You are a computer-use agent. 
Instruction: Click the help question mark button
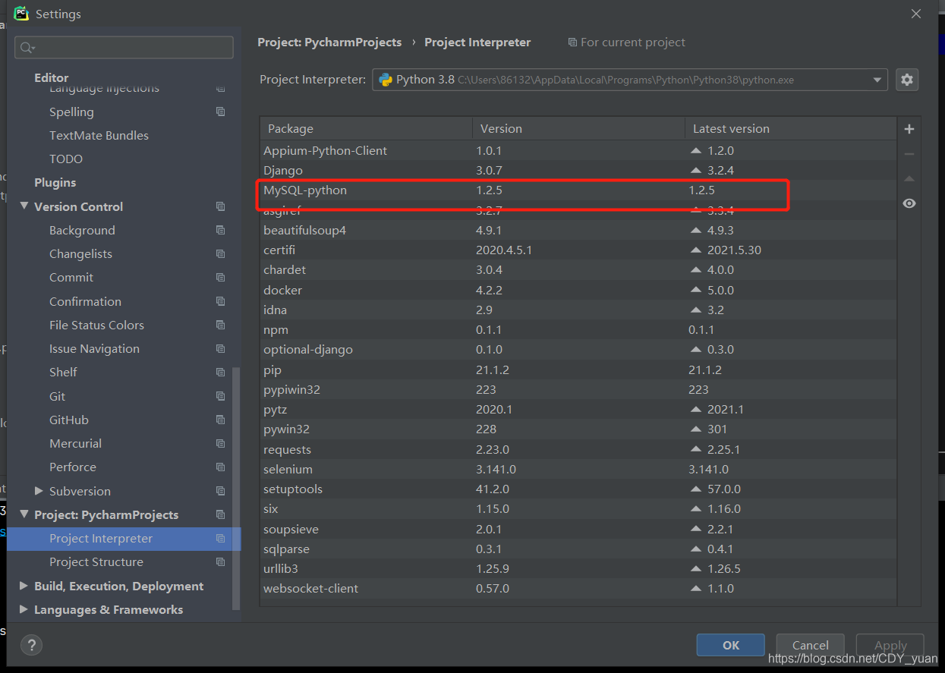click(31, 645)
